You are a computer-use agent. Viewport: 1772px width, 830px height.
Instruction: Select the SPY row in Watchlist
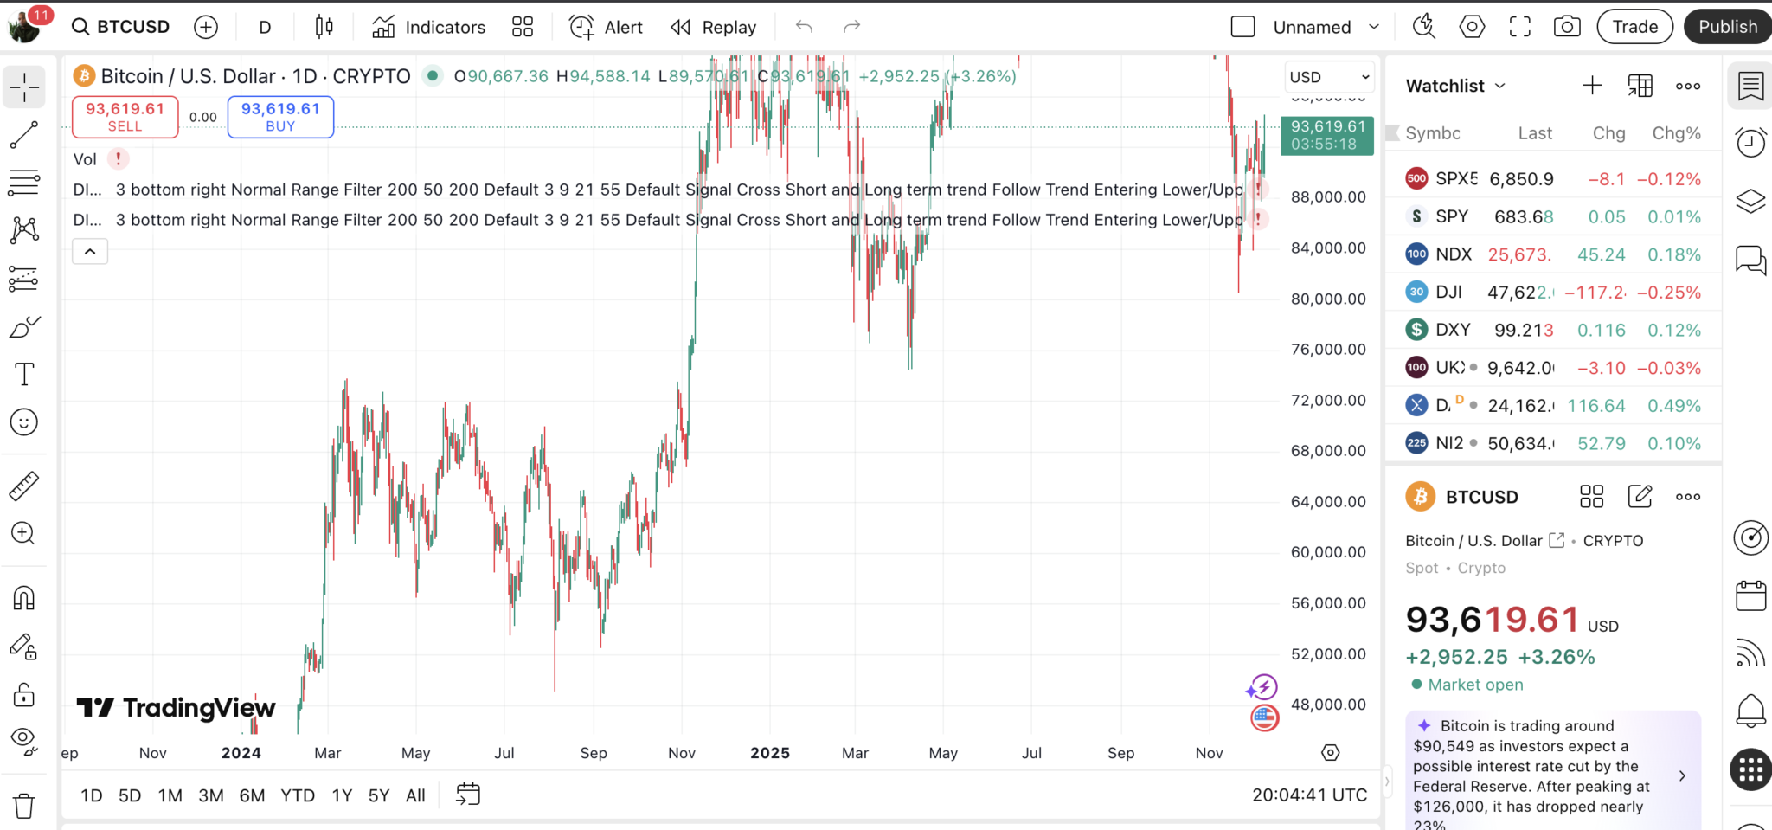coord(1554,216)
